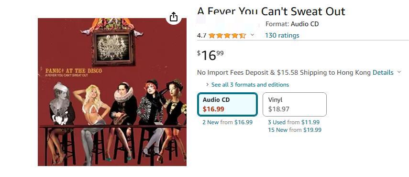Viewport: 409px width, 177px height.
Task: Open 3 Used from $11.99 offers
Action: click(x=294, y=122)
